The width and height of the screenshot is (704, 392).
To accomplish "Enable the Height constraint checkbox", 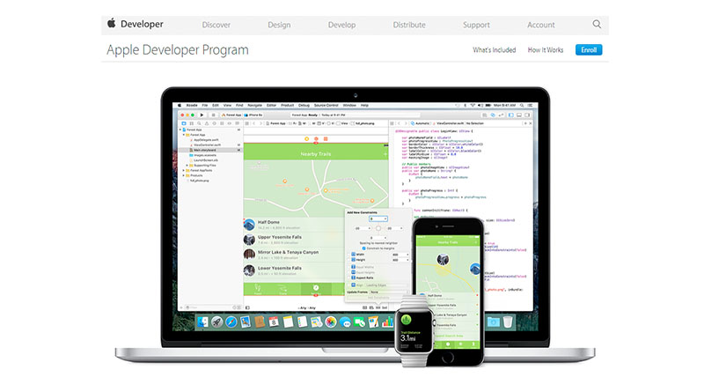I will pyautogui.click(x=348, y=260).
